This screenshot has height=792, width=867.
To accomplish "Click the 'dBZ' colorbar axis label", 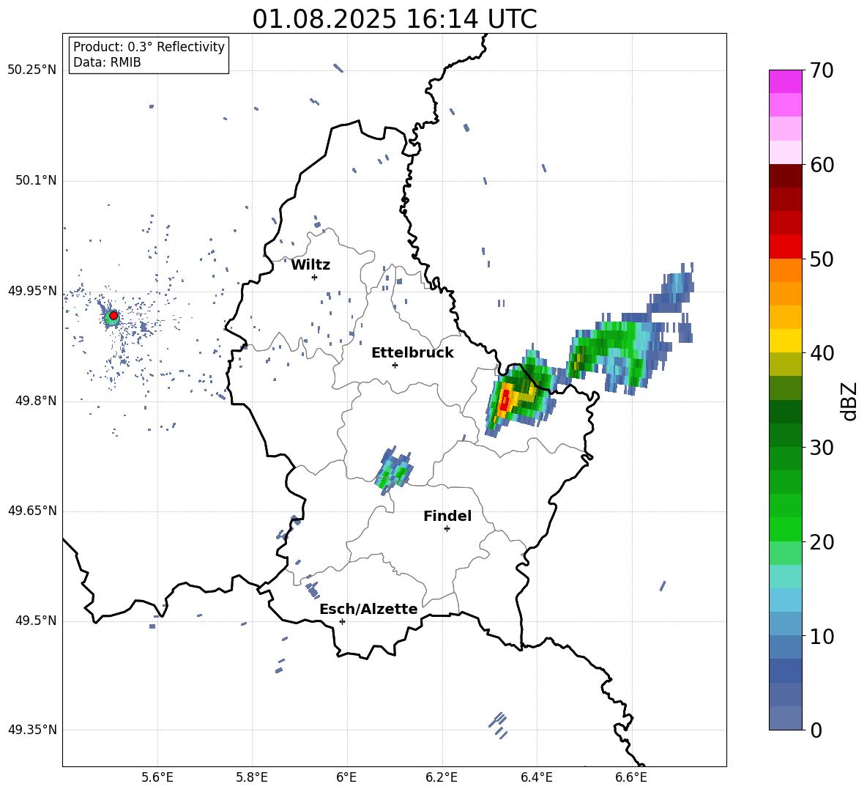I will point(850,401).
